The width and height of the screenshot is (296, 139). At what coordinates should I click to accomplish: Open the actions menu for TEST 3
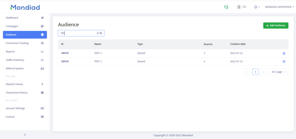284,62
